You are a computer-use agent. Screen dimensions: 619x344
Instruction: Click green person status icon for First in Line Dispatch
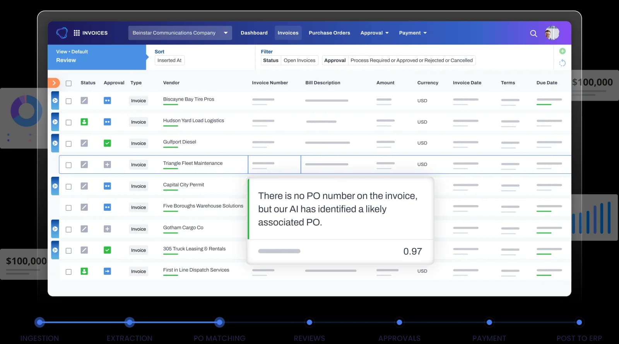(x=84, y=271)
